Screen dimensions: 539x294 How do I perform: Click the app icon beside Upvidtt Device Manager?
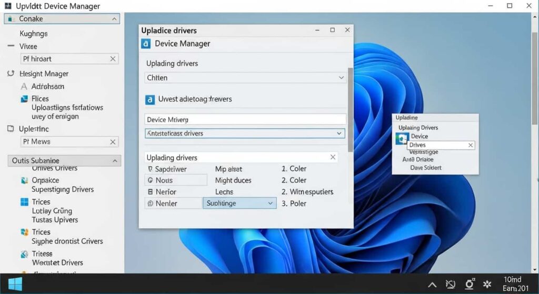pyautogui.click(x=7, y=6)
